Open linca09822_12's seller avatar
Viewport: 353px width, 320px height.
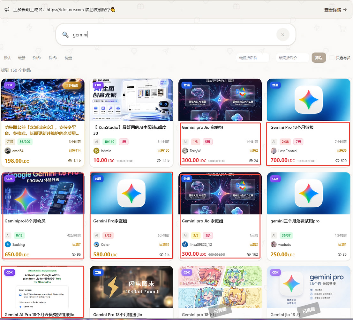pyautogui.click(x=185, y=244)
